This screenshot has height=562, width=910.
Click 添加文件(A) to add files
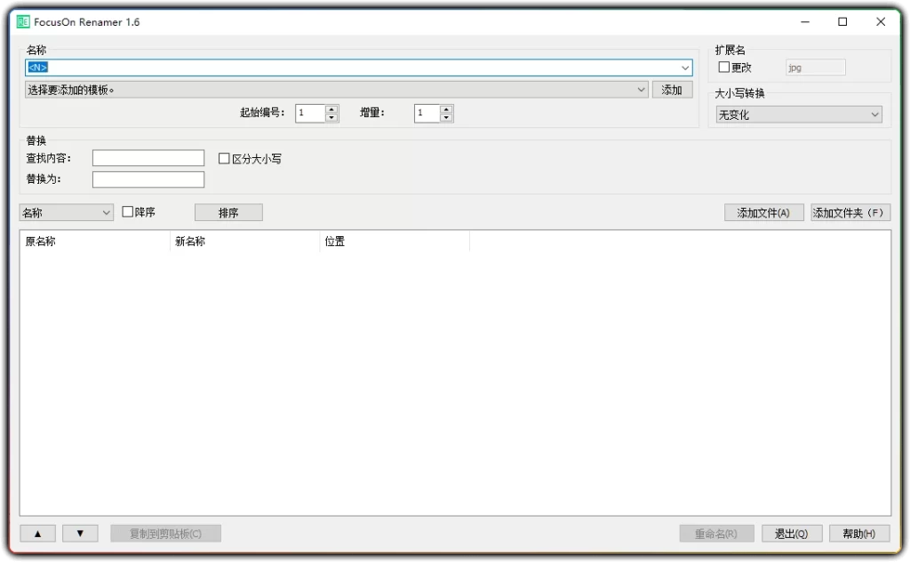click(x=763, y=212)
